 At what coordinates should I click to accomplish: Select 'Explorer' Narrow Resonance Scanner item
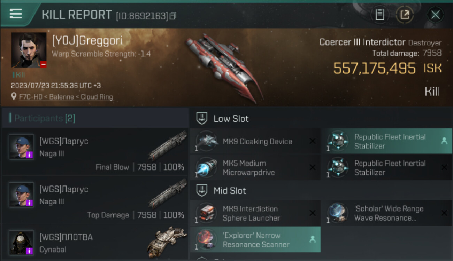[255, 239]
